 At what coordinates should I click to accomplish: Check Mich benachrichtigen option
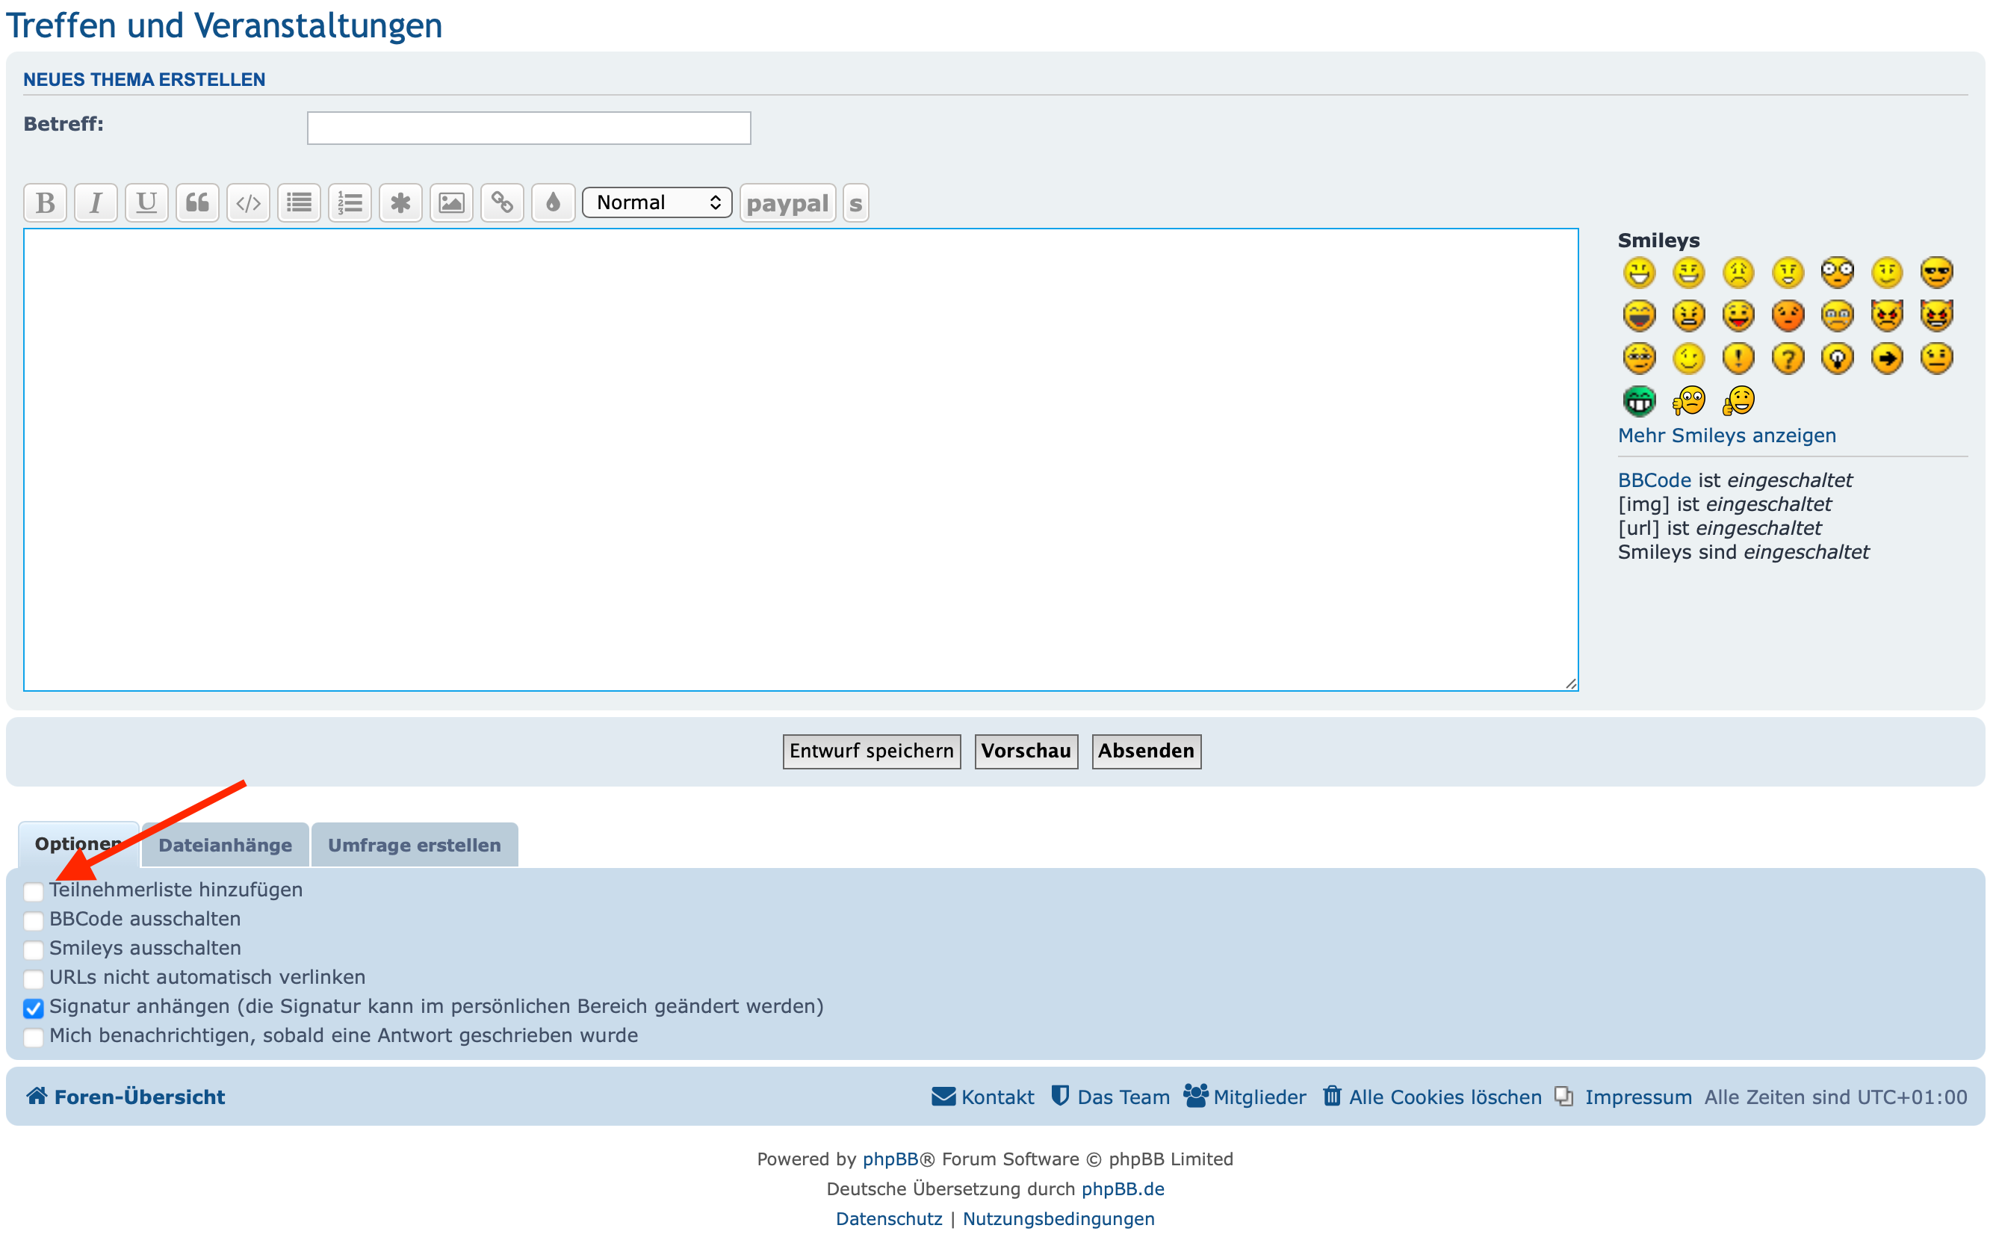[34, 1038]
